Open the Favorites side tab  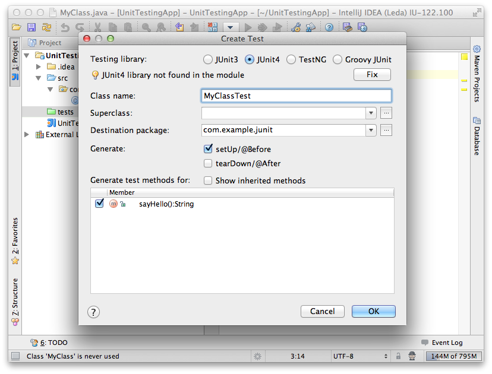15,241
